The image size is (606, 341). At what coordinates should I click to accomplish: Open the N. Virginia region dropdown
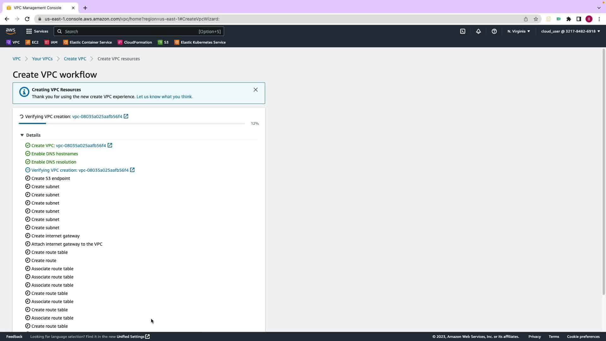click(519, 31)
